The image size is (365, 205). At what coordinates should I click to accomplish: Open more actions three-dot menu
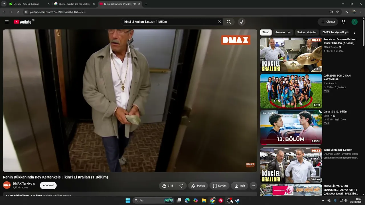coord(253,186)
